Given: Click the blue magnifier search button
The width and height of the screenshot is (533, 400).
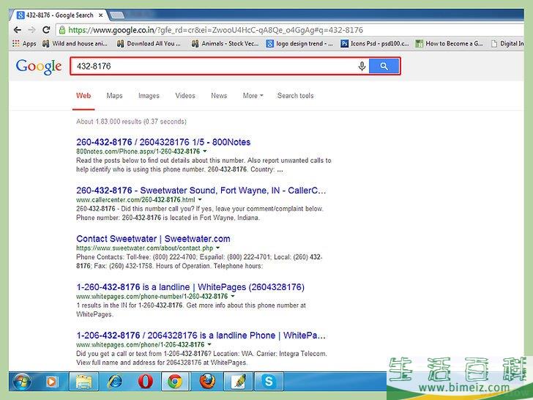Looking at the screenshot, I should [x=384, y=66].
